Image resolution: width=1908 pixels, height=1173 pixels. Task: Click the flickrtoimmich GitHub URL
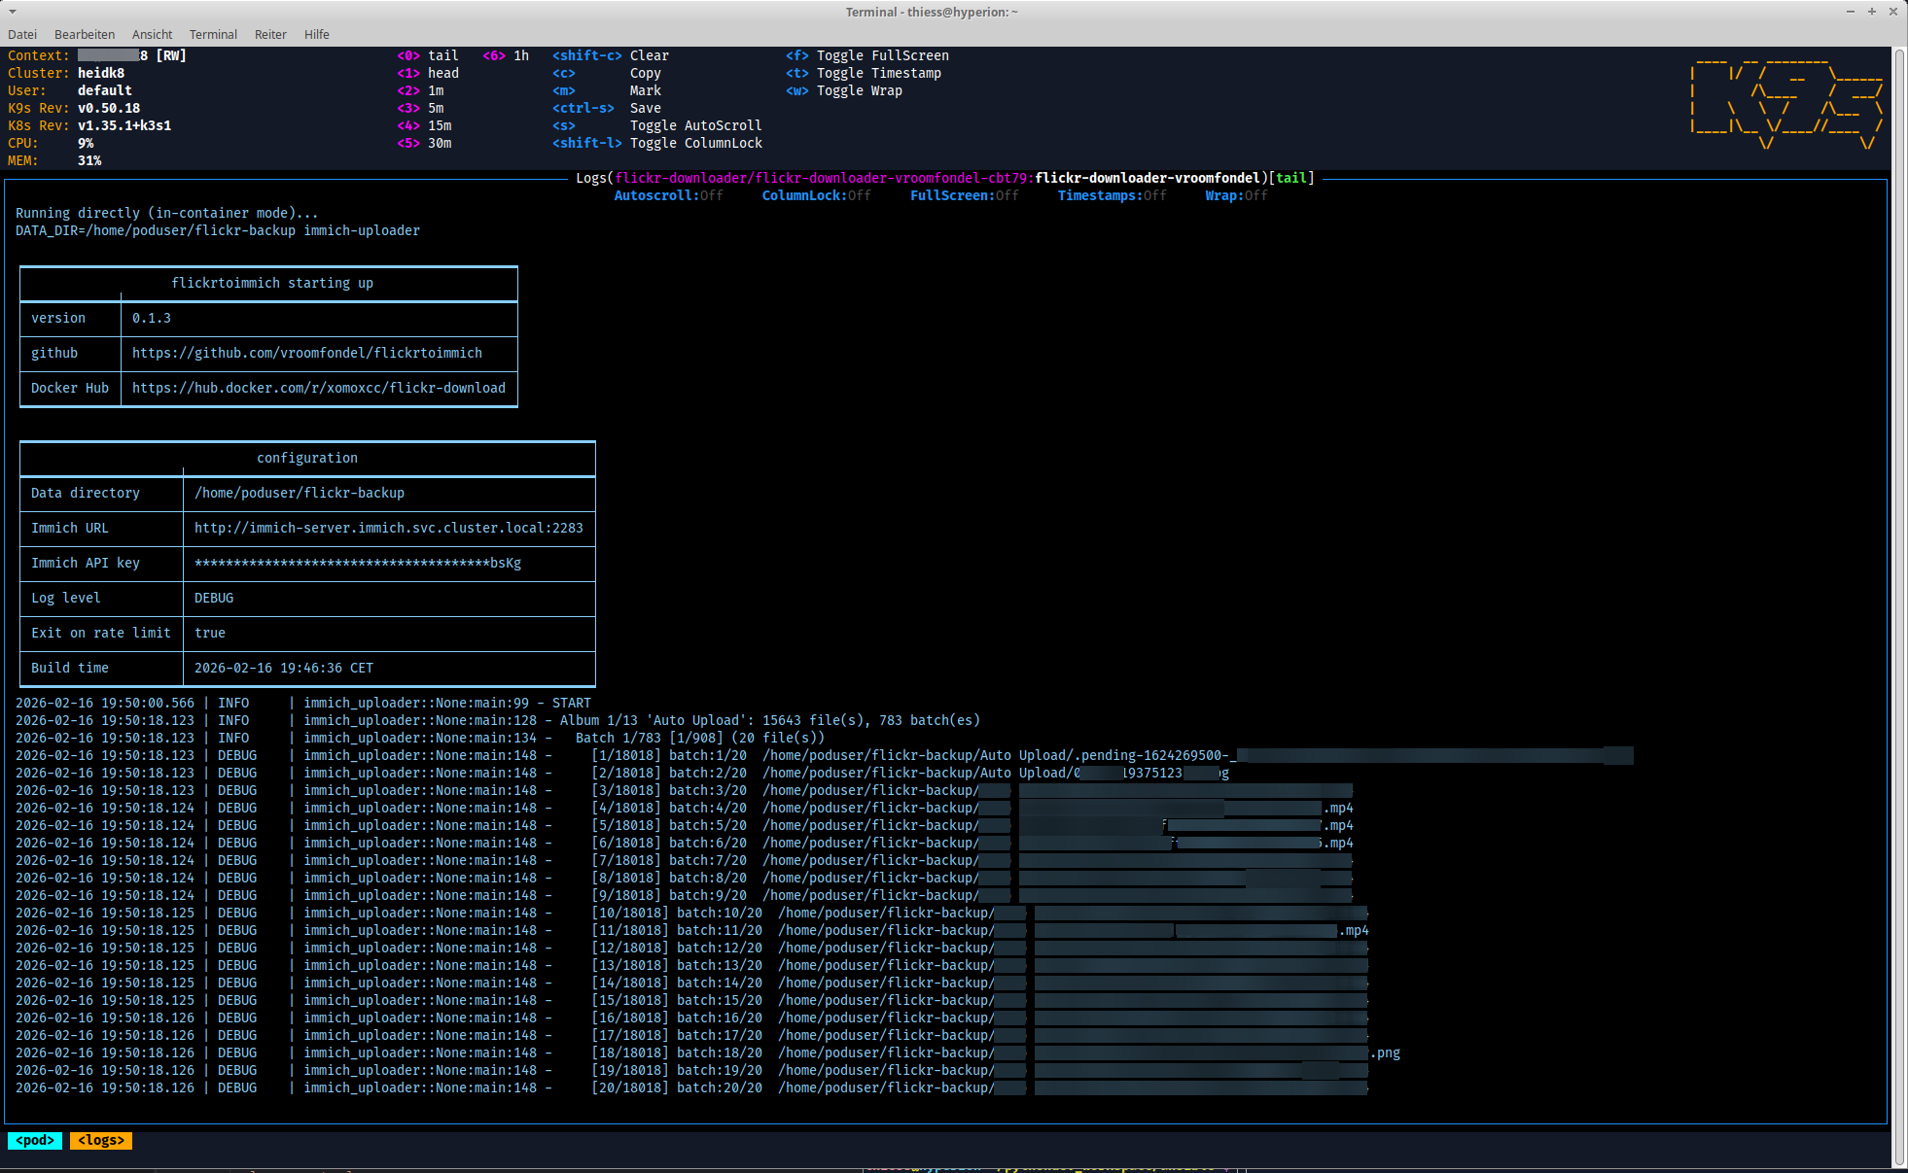pos(307,353)
